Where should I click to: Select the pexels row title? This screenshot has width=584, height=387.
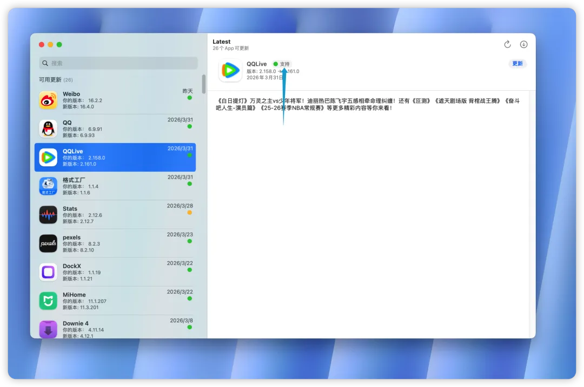71,237
